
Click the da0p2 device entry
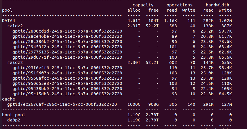click(x=14, y=120)
